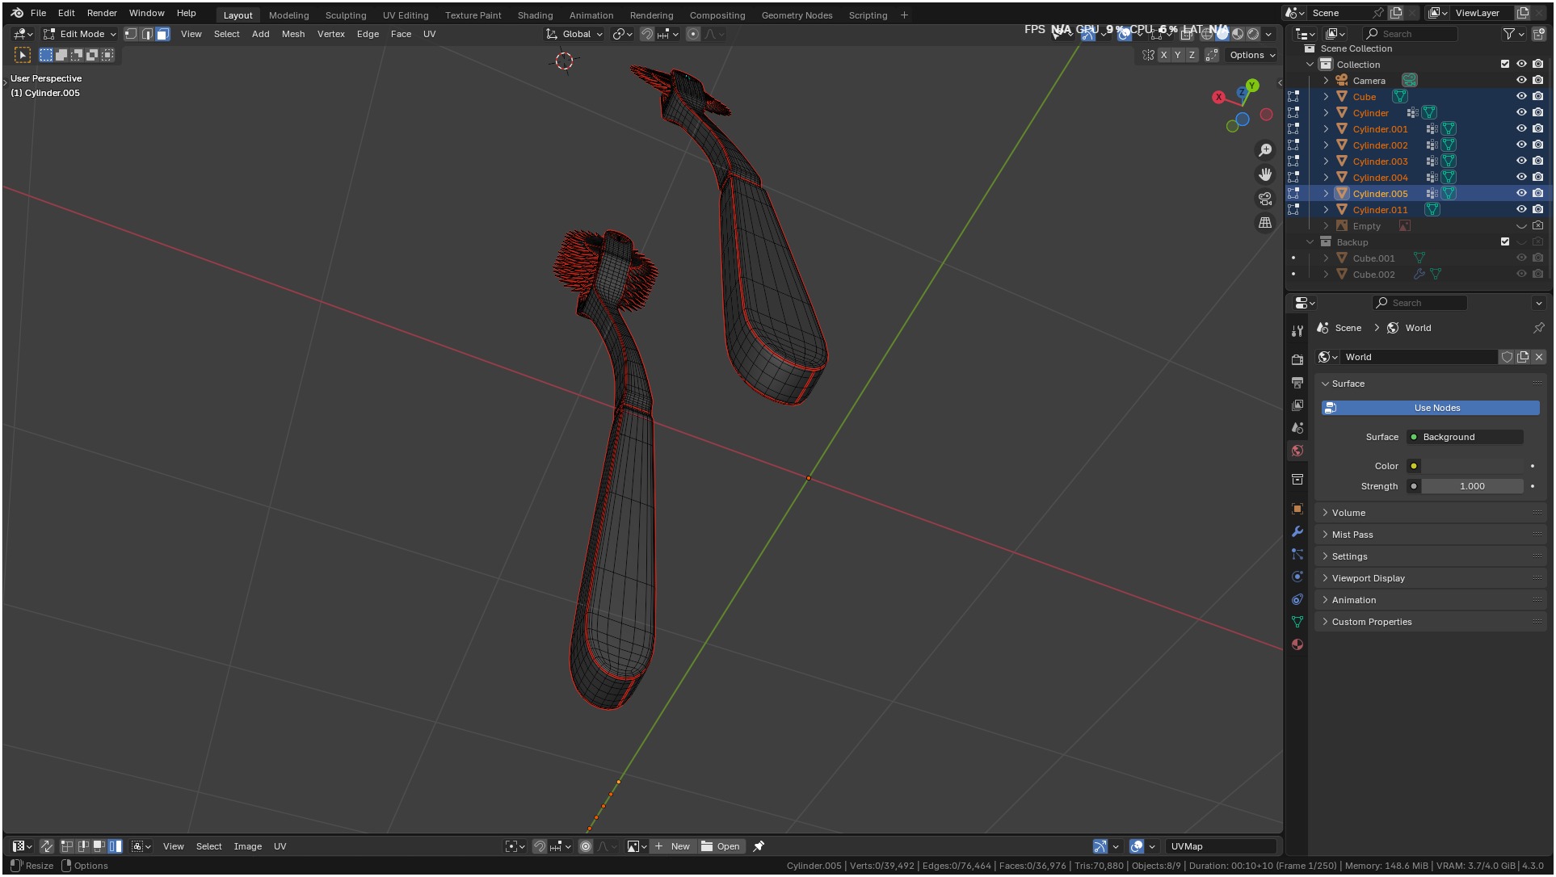
Task: Select face select mode icon
Action: [162, 34]
